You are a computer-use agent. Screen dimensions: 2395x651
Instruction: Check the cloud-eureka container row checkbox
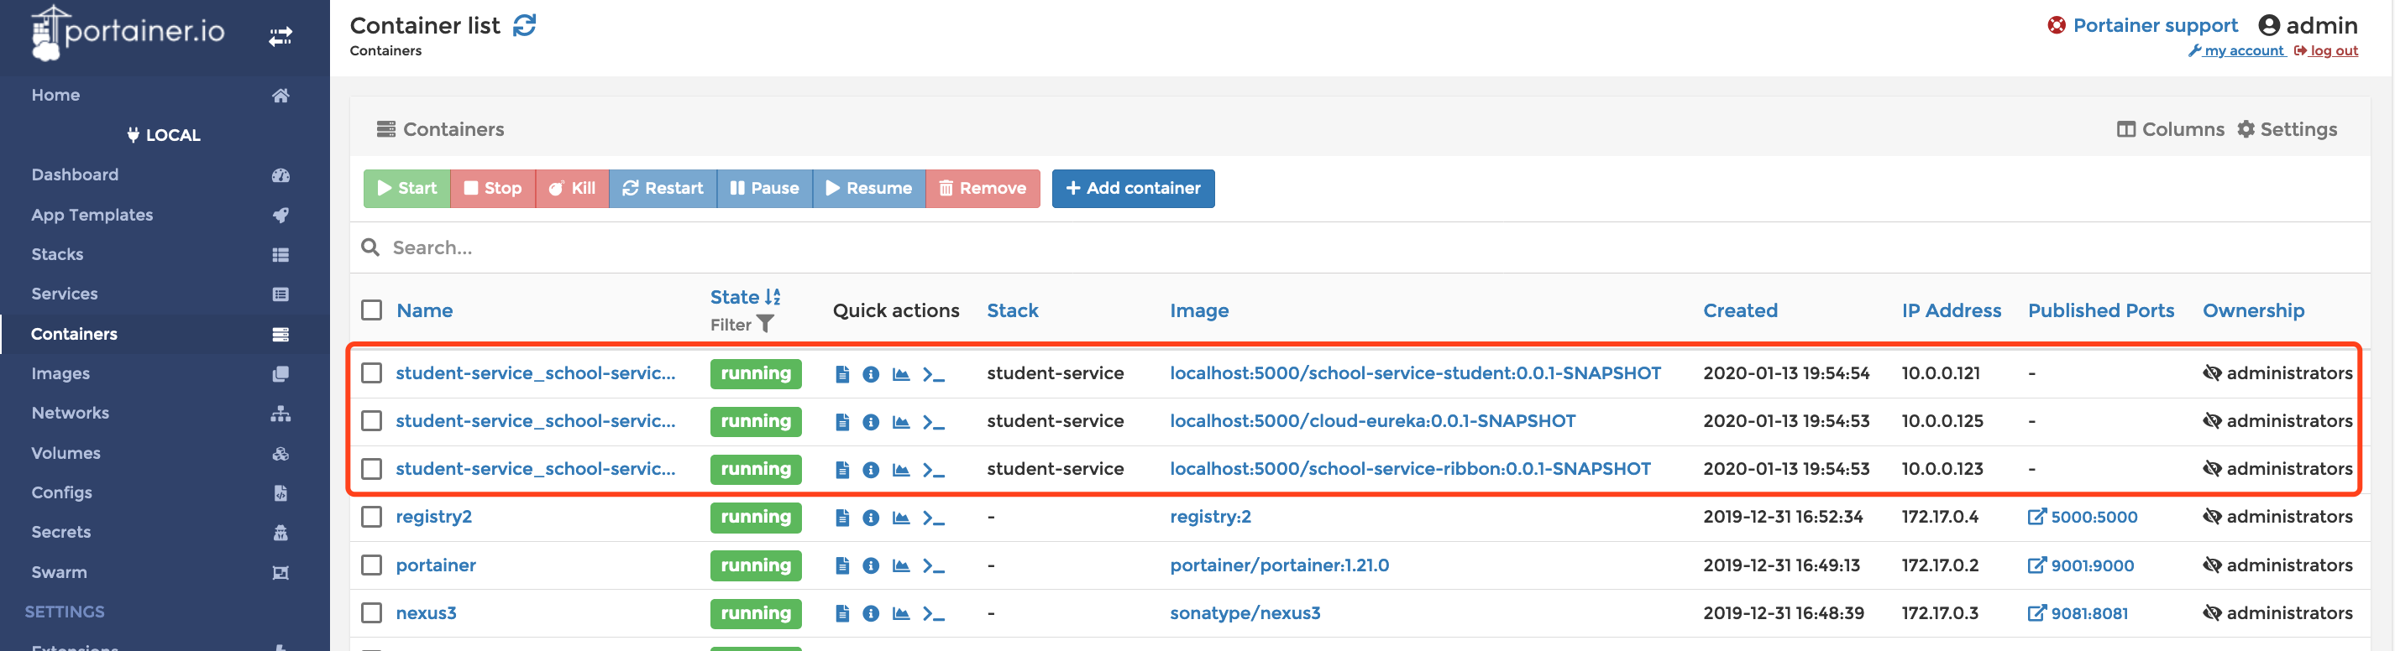click(372, 422)
